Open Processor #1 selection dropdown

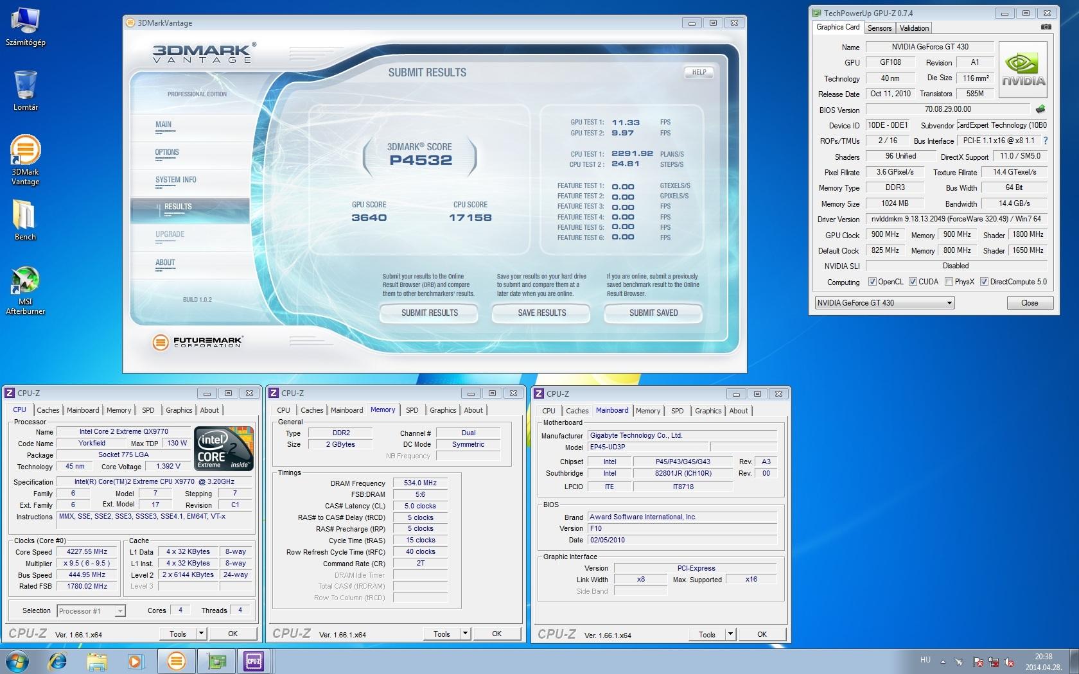pyautogui.click(x=91, y=611)
